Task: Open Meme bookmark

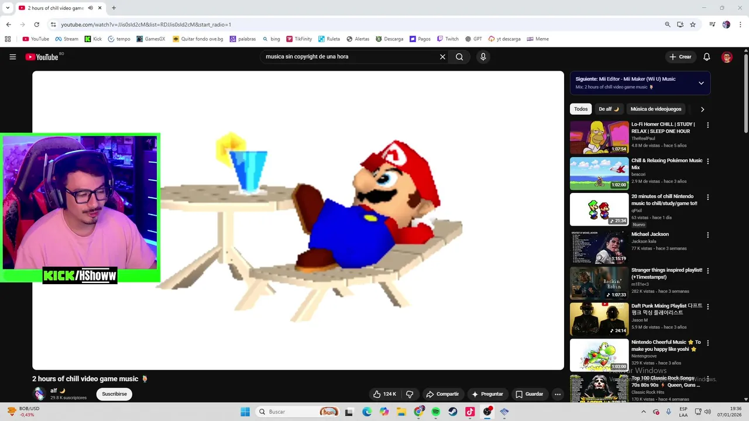Action: point(538,39)
